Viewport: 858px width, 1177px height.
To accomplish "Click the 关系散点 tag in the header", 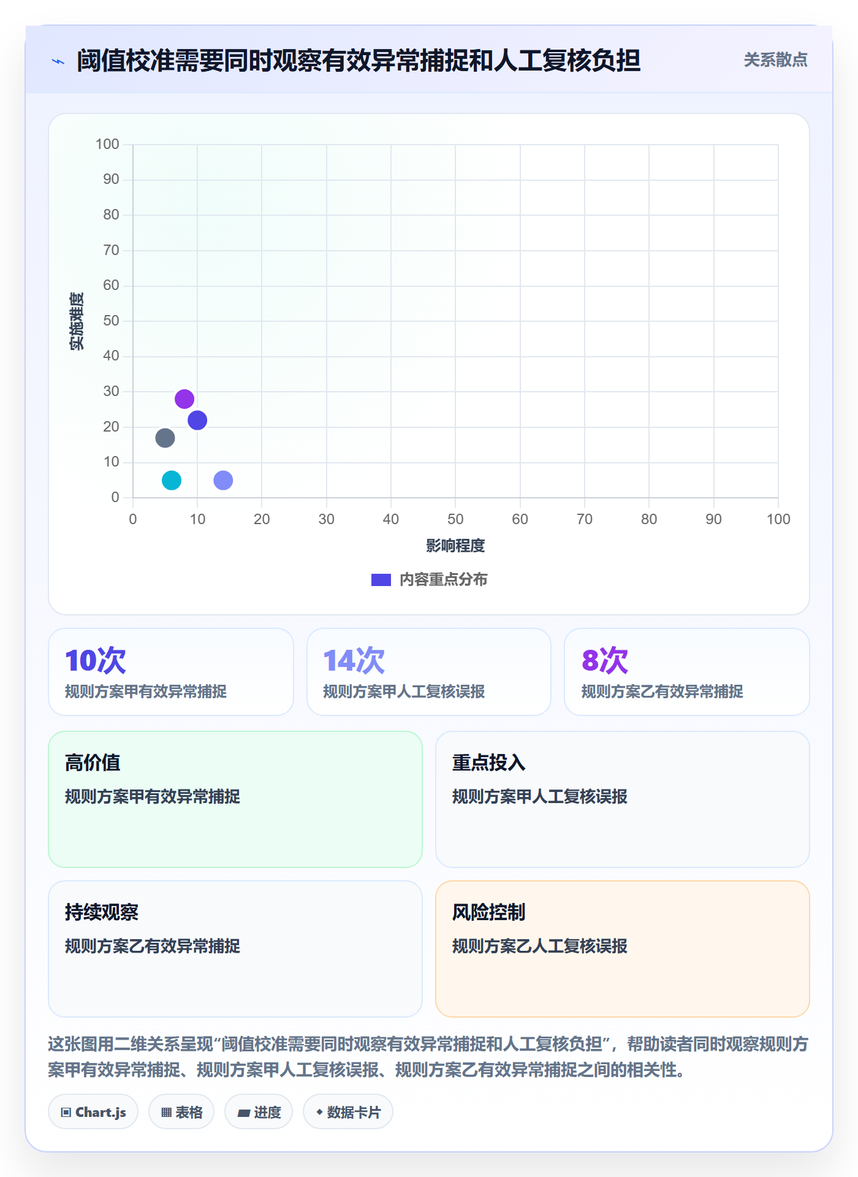I will [775, 60].
